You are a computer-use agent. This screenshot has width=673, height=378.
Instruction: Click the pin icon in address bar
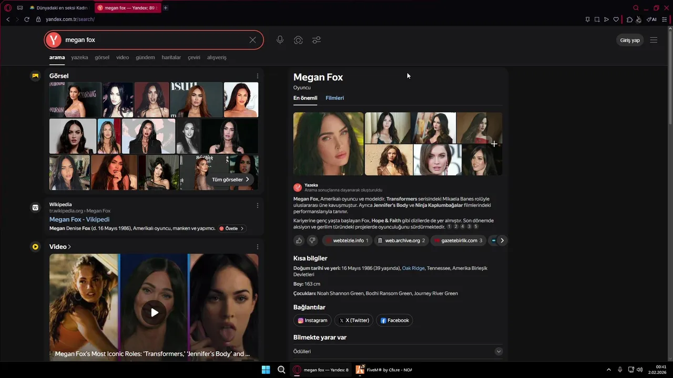click(x=587, y=19)
